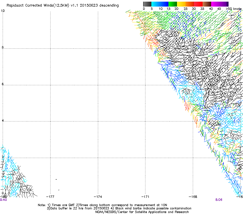Viewport: 243px width, 214px height.
Task: Click the gray 0-5 knots color band
Action: tap(147, 4)
